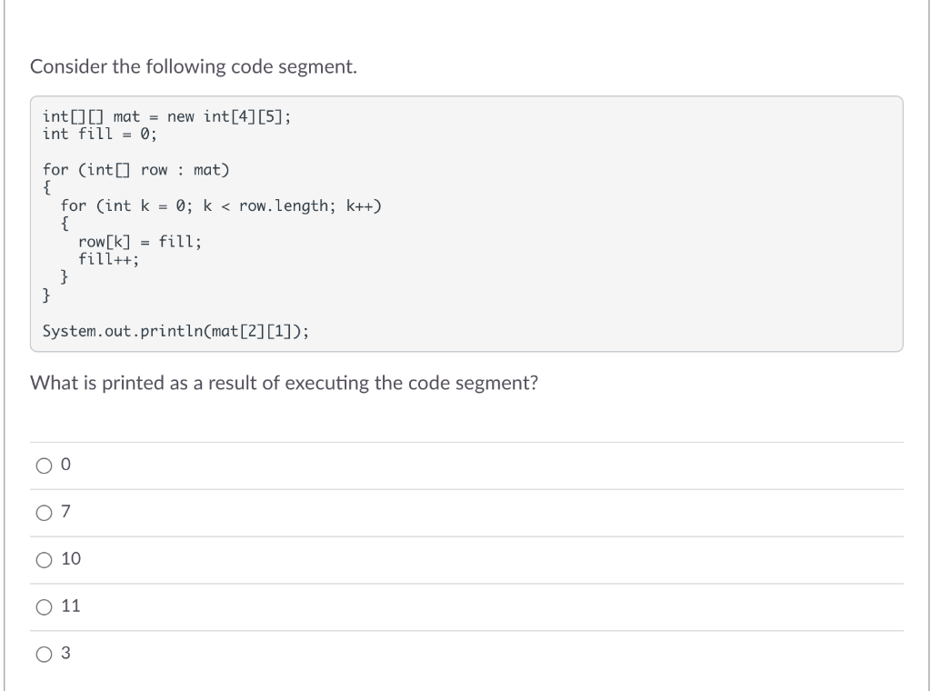Click the answer label text 10

(71, 558)
